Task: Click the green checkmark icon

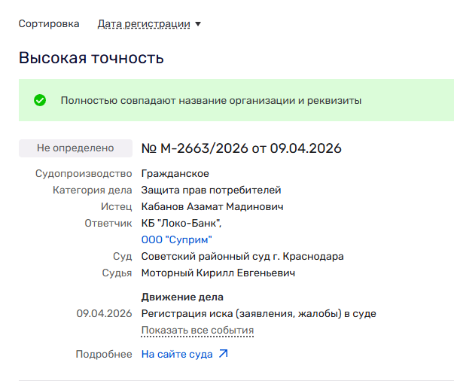Action: pos(40,100)
